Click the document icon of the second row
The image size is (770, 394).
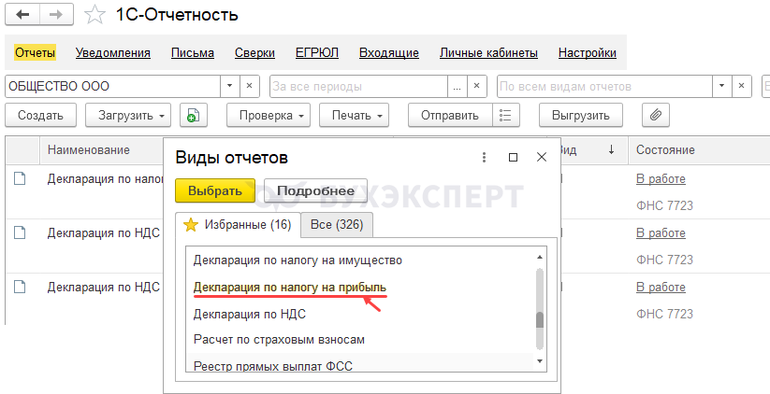pyautogui.click(x=19, y=232)
